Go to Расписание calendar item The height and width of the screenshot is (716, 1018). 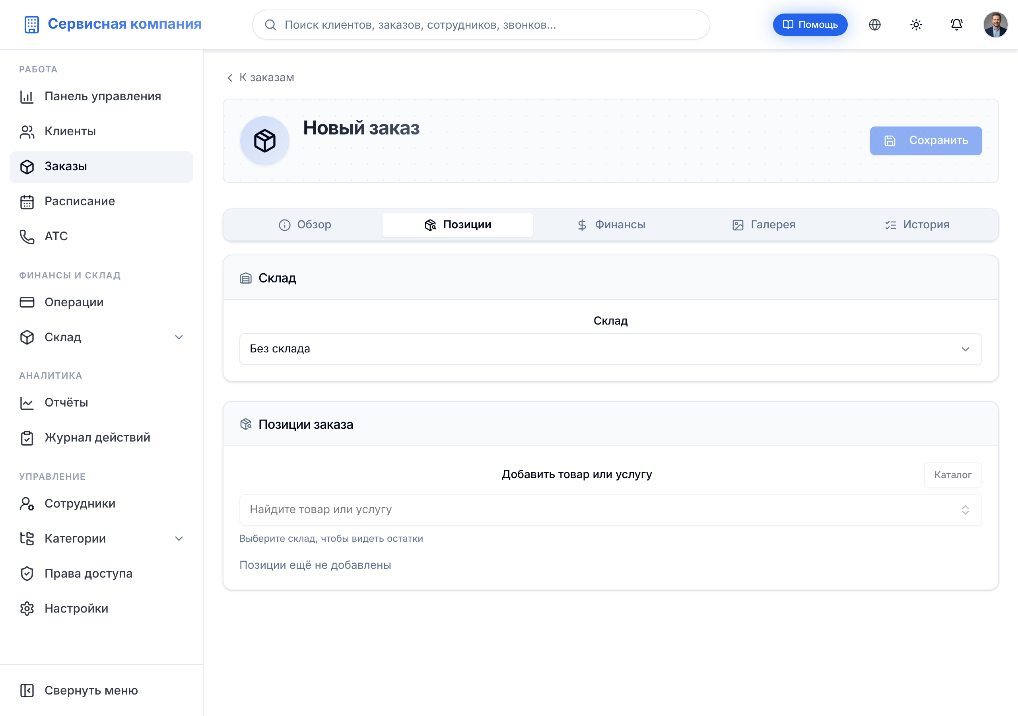[101, 201]
